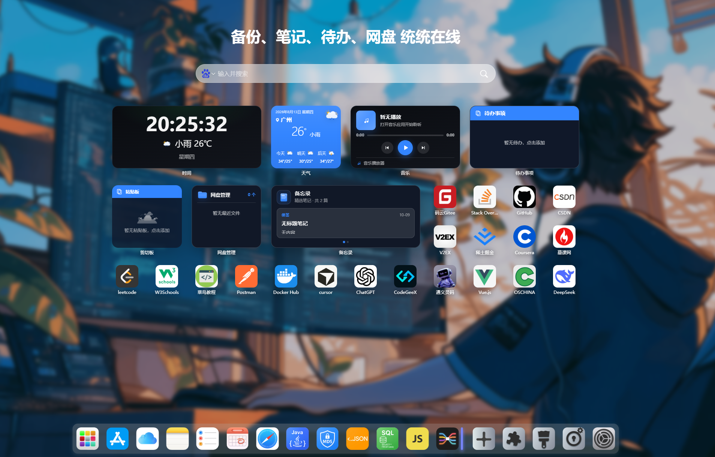
Task: Launch the cursor shortcut icon
Action: [x=326, y=276]
